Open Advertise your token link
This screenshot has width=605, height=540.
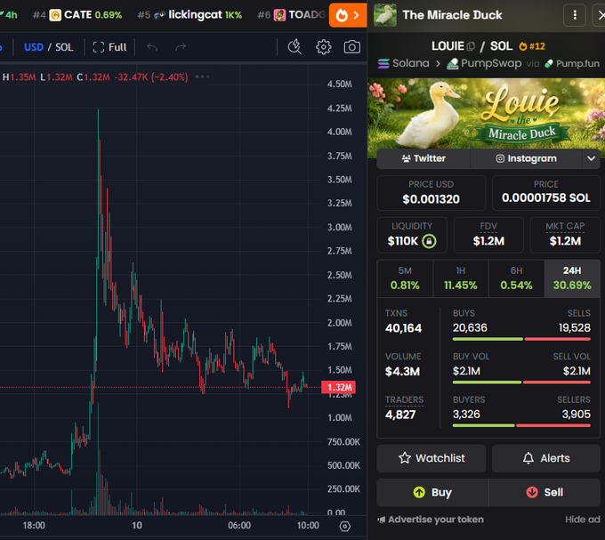click(431, 520)
